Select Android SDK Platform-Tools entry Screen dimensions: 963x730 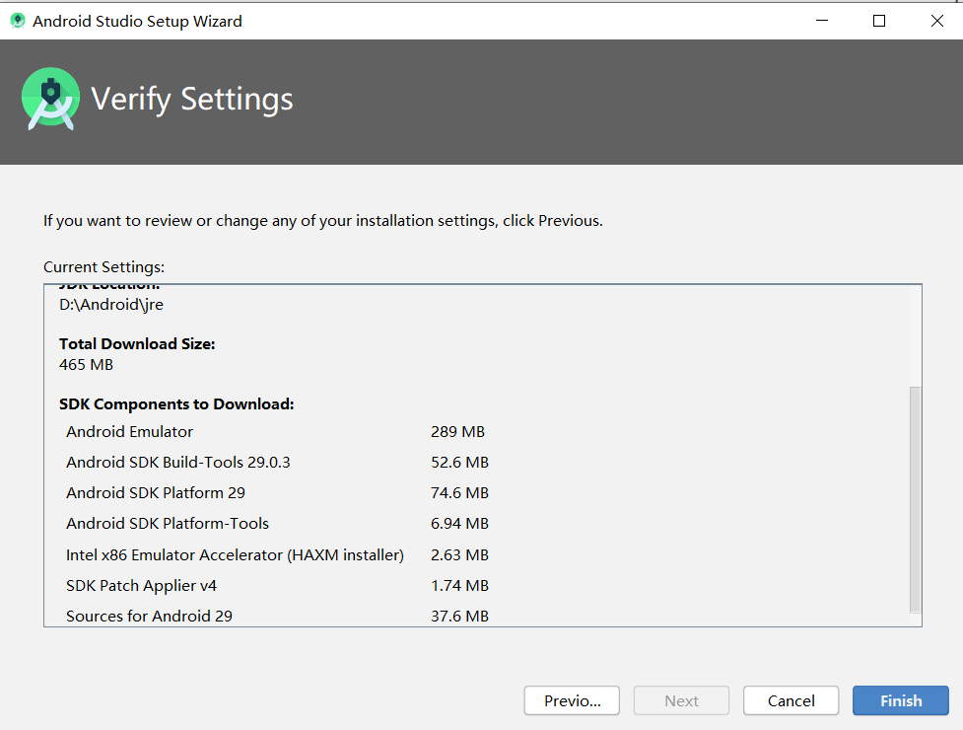(x=278, y=524)
